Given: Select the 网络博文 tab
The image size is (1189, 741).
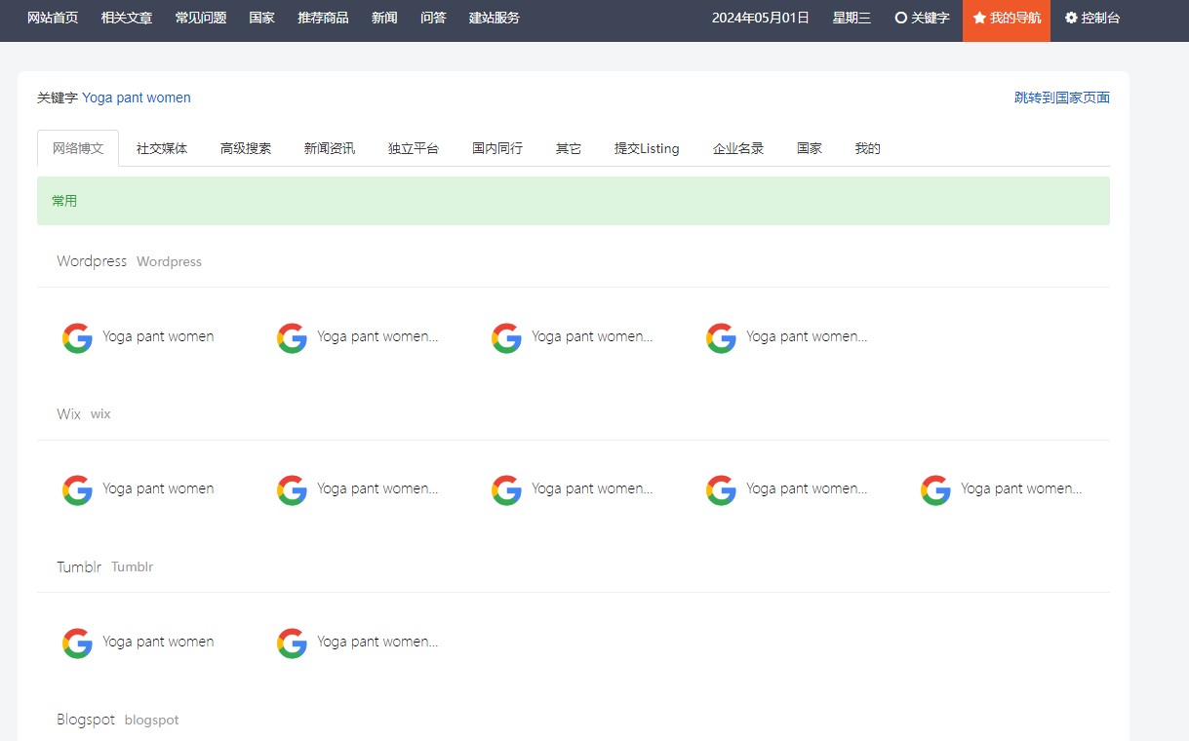Looking at the screenshot, I should (78, 148).
